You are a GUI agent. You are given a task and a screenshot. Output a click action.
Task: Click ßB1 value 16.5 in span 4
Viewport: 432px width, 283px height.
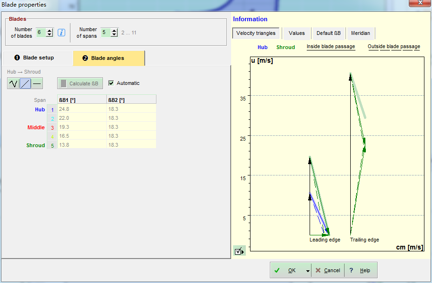(x=82, y=136)
